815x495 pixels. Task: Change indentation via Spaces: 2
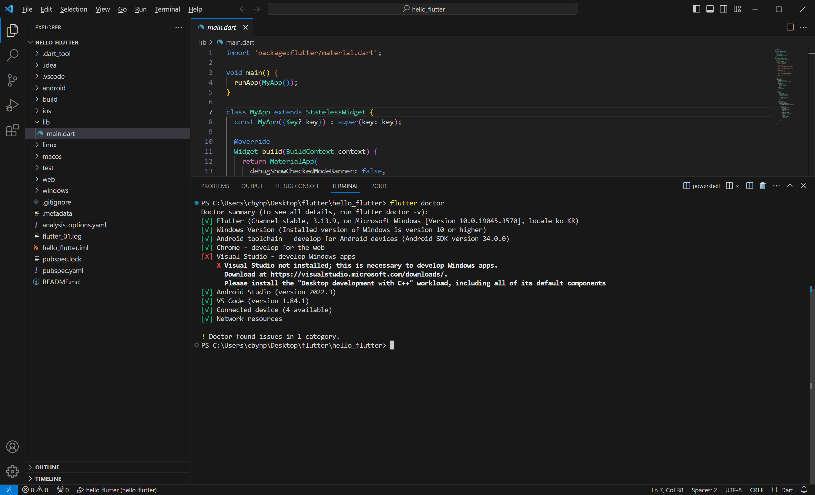(x=704, y=490)
